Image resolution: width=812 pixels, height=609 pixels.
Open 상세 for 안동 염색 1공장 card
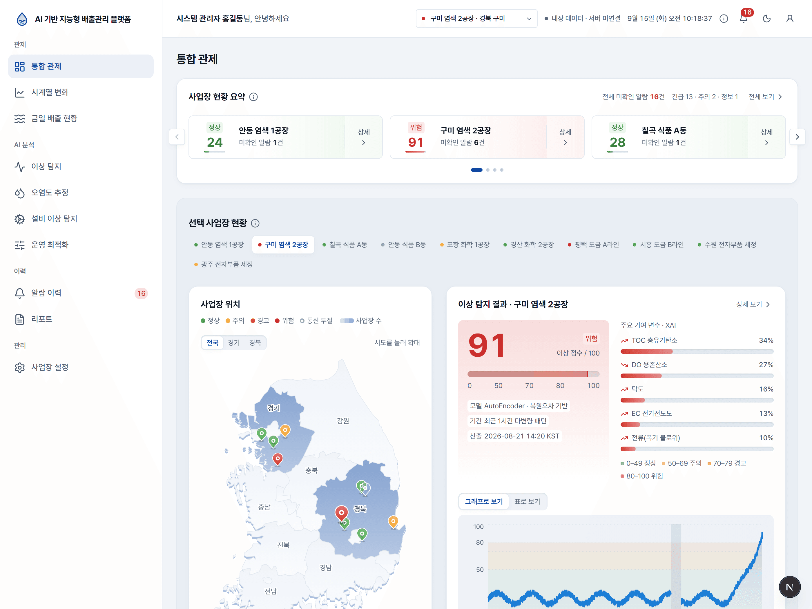363,137
